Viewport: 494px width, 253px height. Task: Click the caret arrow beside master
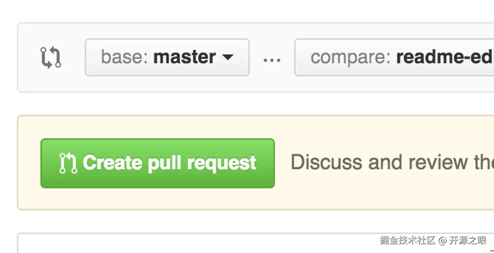(x=228, y=57)
